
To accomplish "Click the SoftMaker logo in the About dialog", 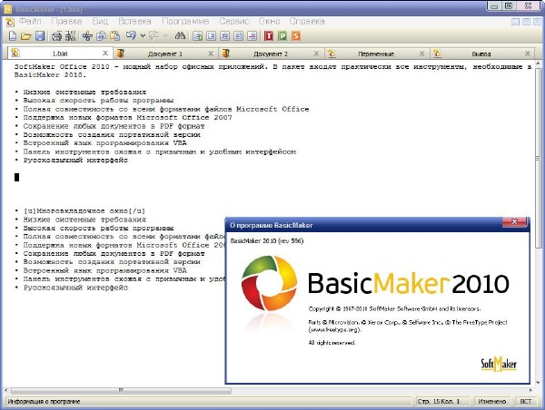I will point(497,363).
